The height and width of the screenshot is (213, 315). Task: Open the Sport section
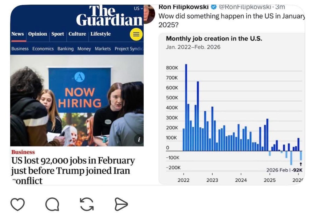pyautogui.click(x=58, y=34)
